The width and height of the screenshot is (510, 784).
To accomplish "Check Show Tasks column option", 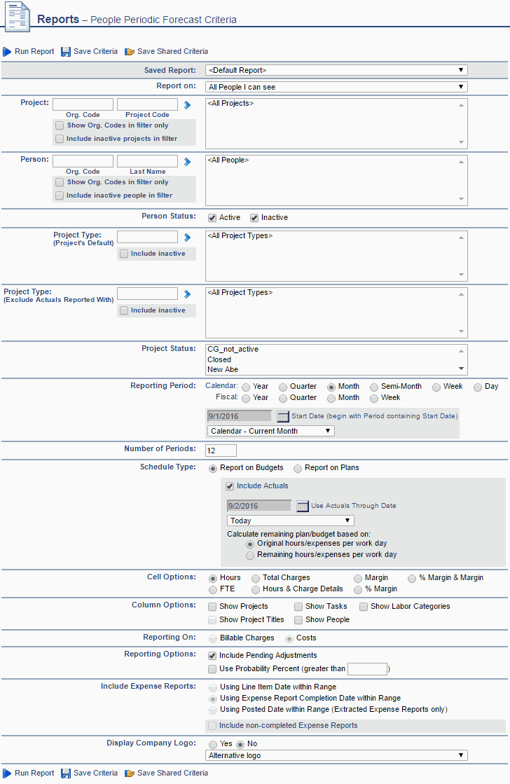I will tap(298, 607).
